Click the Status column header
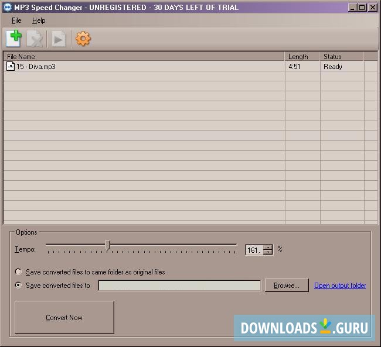Screen dimensions: 381x347 click(x=341, y=56)
